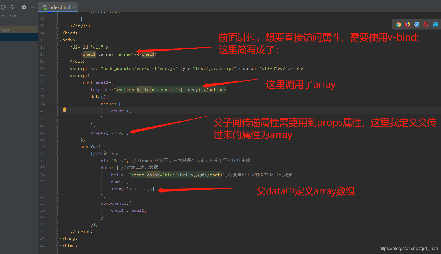Click <div id="div"> on line 16

tap(89, 47)
